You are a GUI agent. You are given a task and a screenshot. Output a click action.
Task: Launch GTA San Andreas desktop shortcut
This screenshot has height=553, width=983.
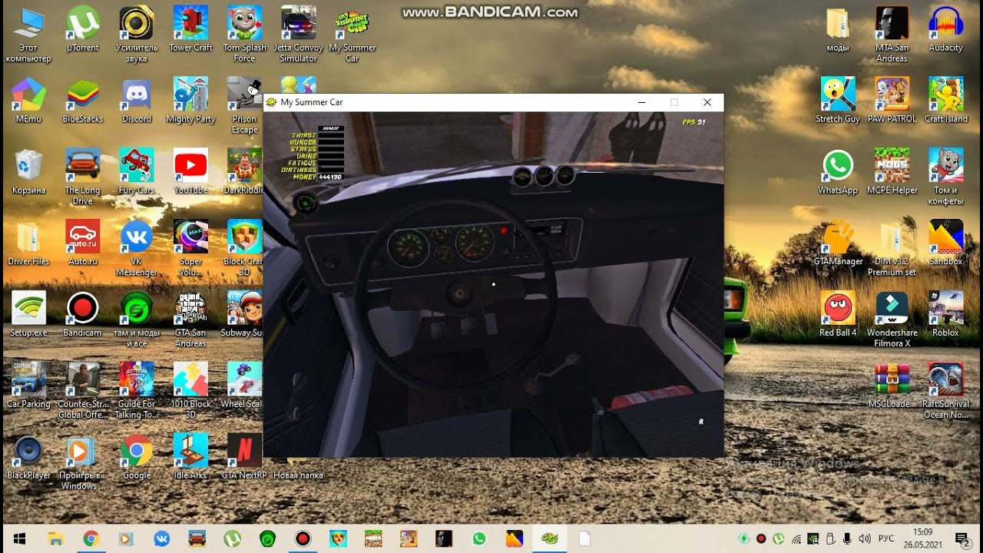coord(190,320)
